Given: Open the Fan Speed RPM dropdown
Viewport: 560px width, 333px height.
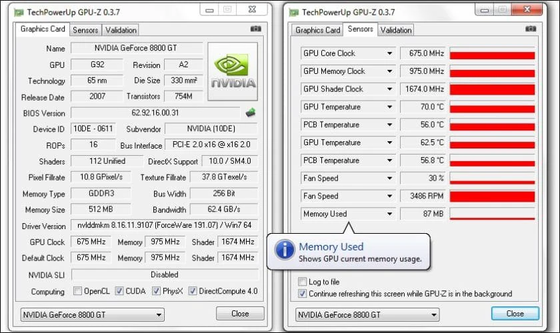Looking at the screenshot, I should (389, 196).
